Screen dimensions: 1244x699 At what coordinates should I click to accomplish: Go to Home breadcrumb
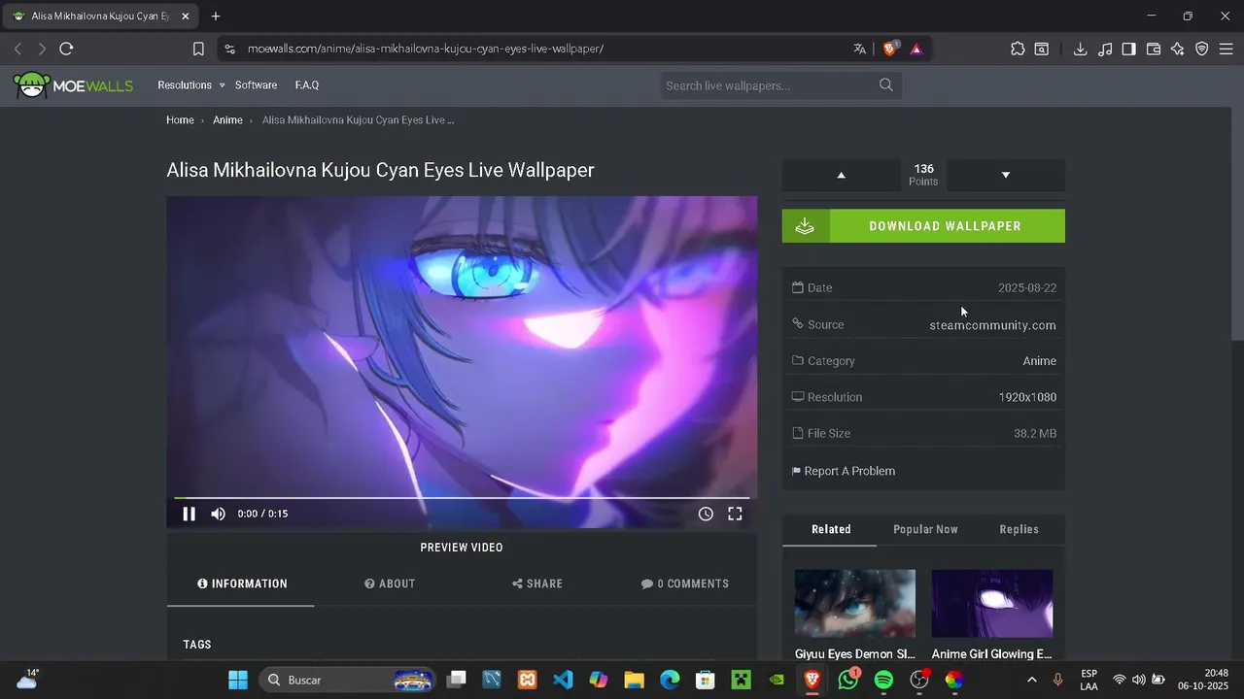(180, 120)
